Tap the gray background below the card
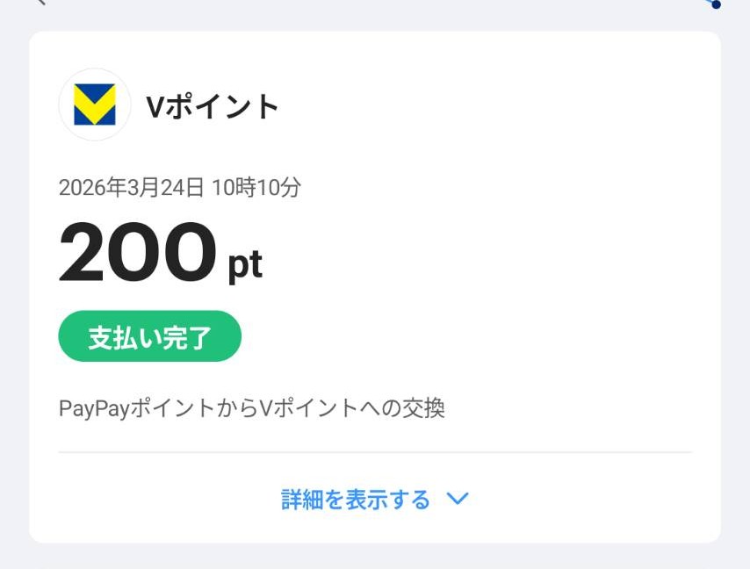This screenshot has height=569, width=750. click(x=375, y=557)
